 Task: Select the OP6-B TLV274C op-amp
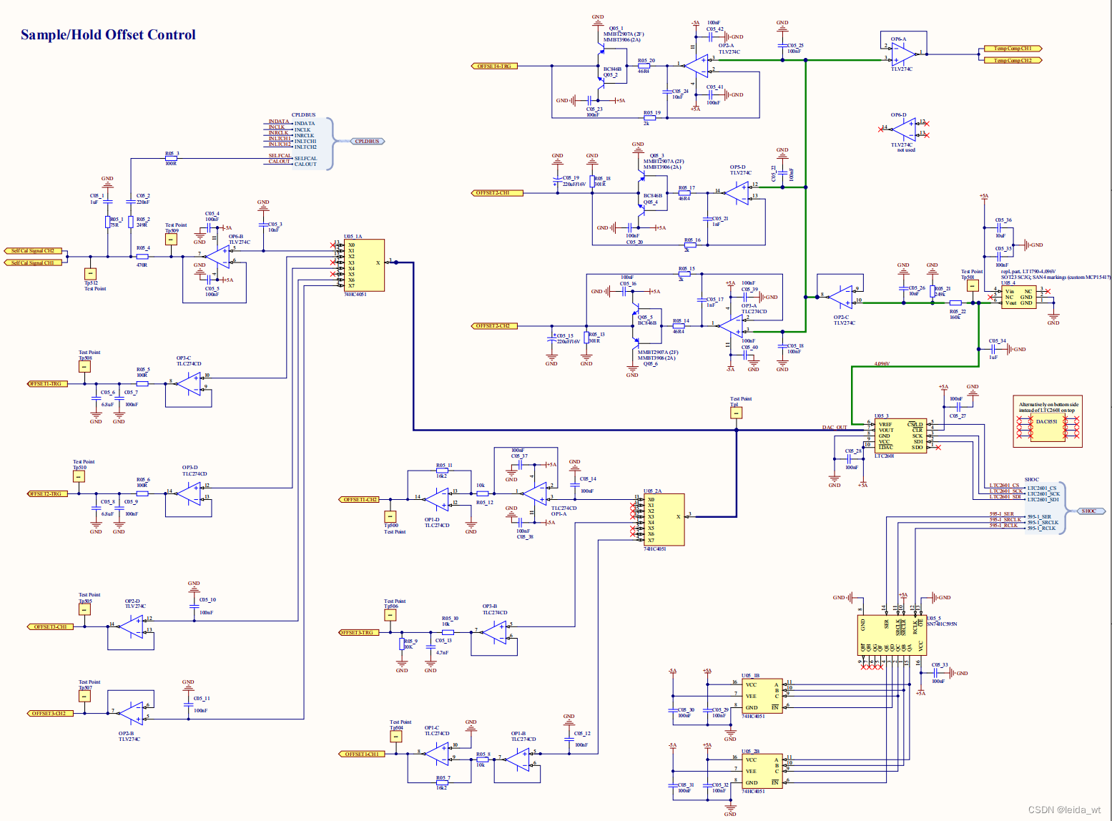[218, 257]
